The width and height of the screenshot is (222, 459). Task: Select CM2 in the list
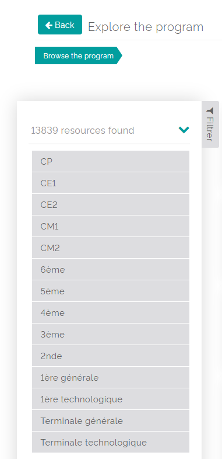[x=111, y=248]
